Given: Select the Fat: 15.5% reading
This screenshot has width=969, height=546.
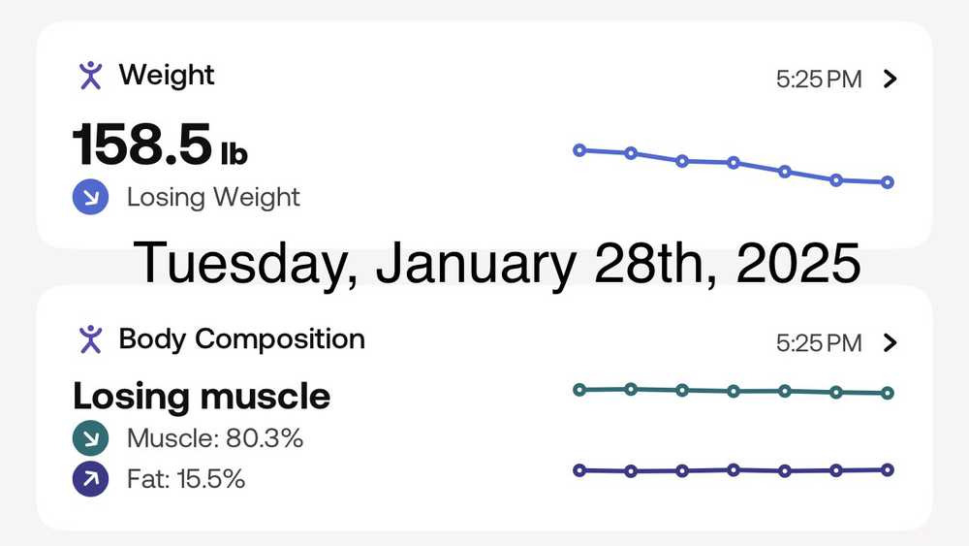Looking at the screenshot, I should click(x=186, y=479).
